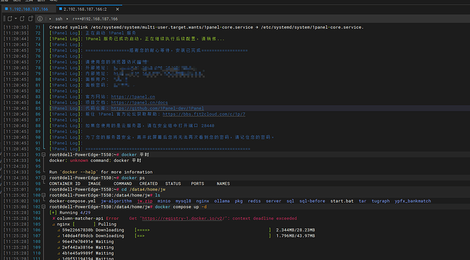Image resolution: width=470 pixels, height=260 pixels.
Task: Click the port number 28440 text
Action: 208,126
